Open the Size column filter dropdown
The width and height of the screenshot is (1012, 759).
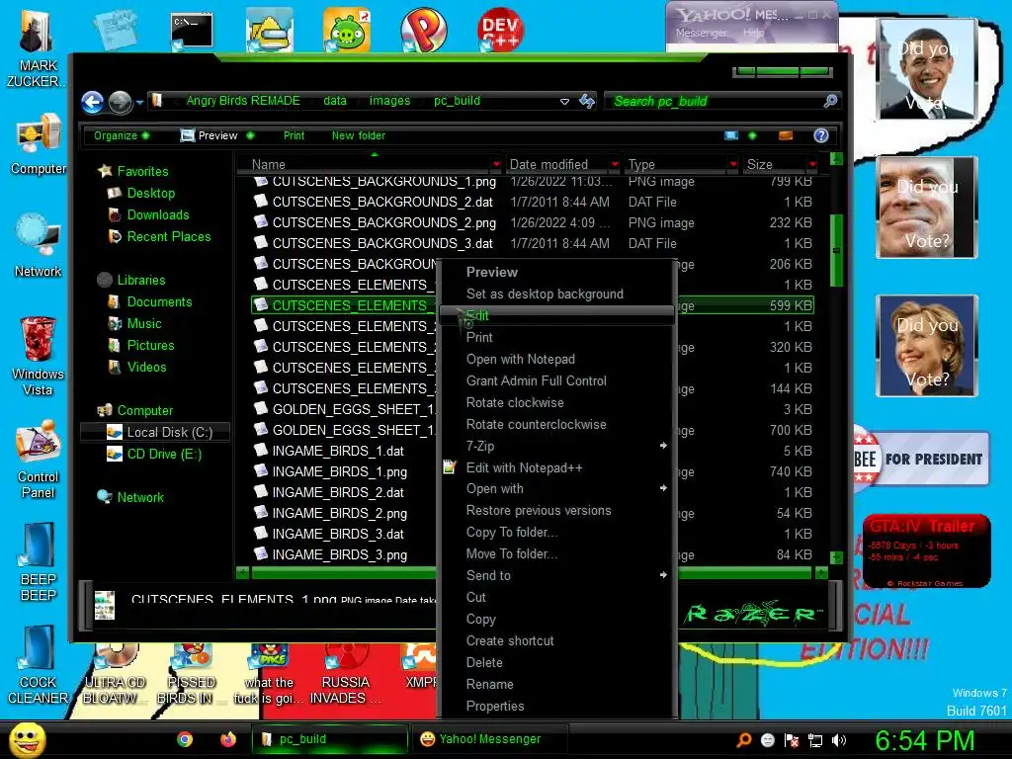click(x=812, y=165)
